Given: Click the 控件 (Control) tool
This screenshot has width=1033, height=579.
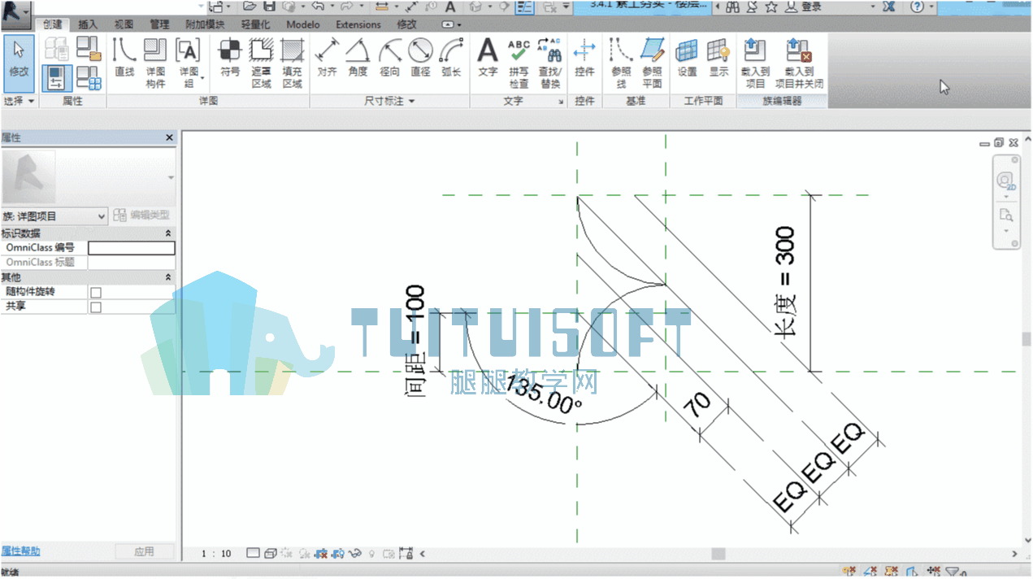Looking at the screenshot, I should 584,59.
